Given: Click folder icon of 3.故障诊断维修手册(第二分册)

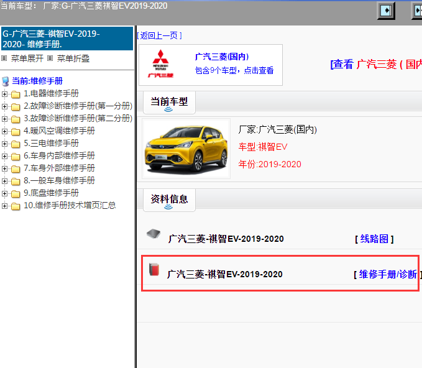Looking at the screenshot, I should pyautogui.click(x=16, y=119).
